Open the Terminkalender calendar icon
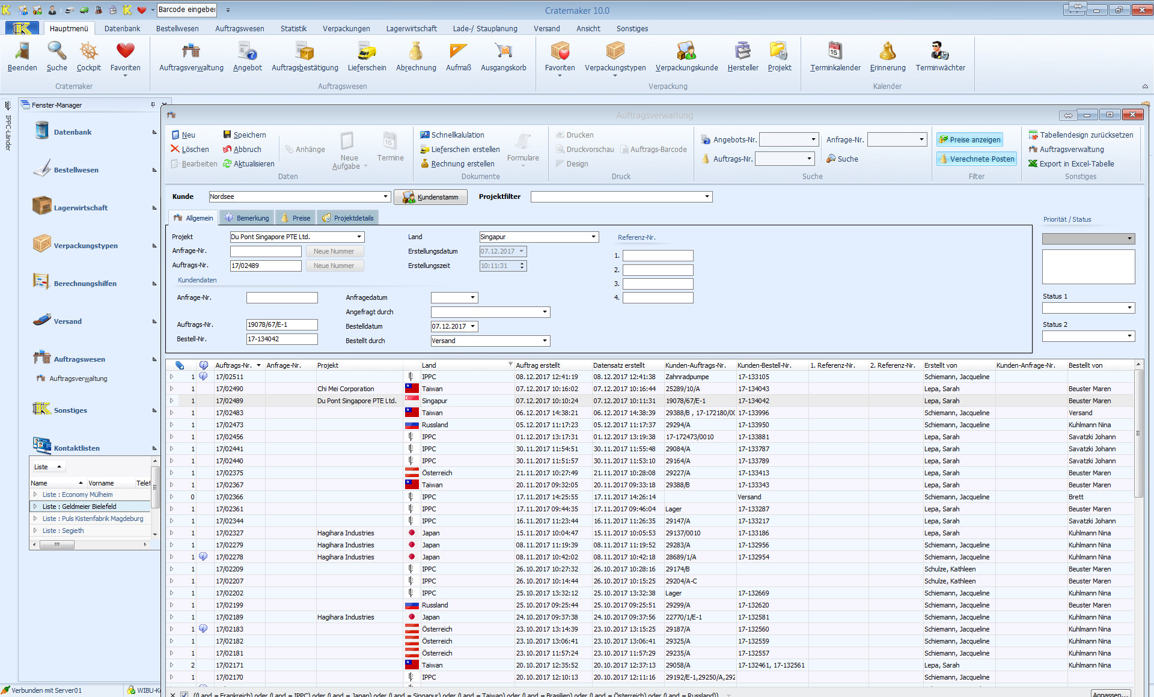The height and width of the screenshot is (697, 1154). click(x=835, y=56)
